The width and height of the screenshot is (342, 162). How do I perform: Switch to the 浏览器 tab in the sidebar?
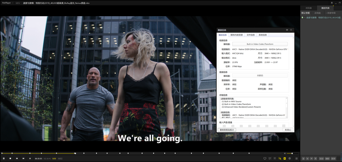tap(309, 8)
